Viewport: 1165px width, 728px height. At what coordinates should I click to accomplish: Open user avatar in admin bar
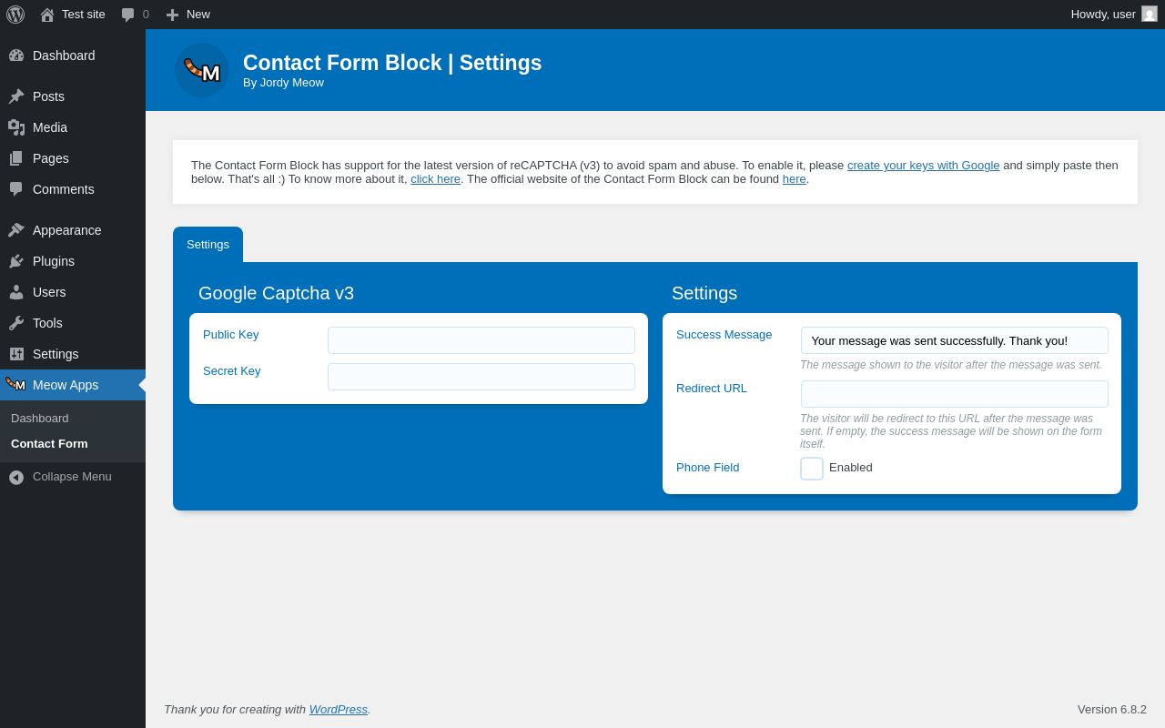coord(1150,14)
